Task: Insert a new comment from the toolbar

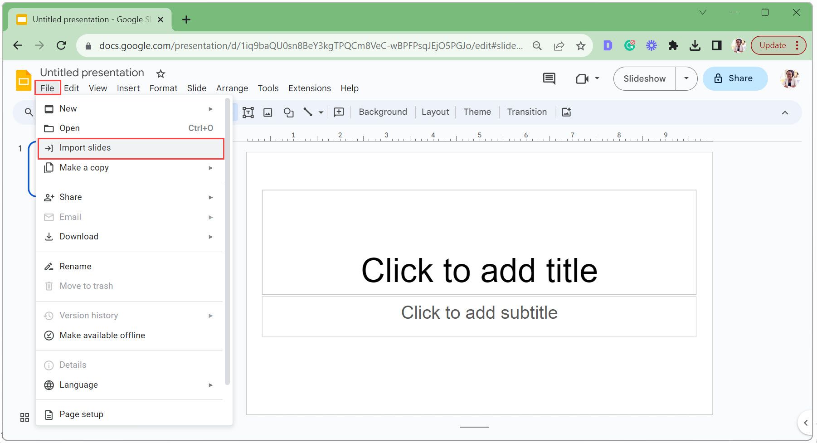Action: point(339,112)
